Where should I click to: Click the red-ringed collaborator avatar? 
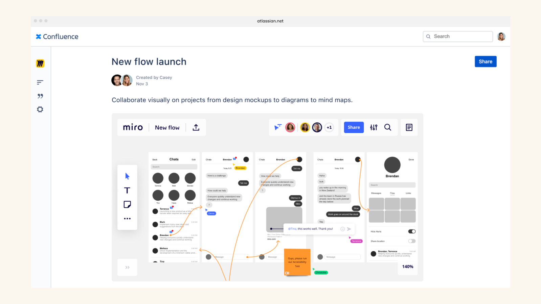[290, 127]
